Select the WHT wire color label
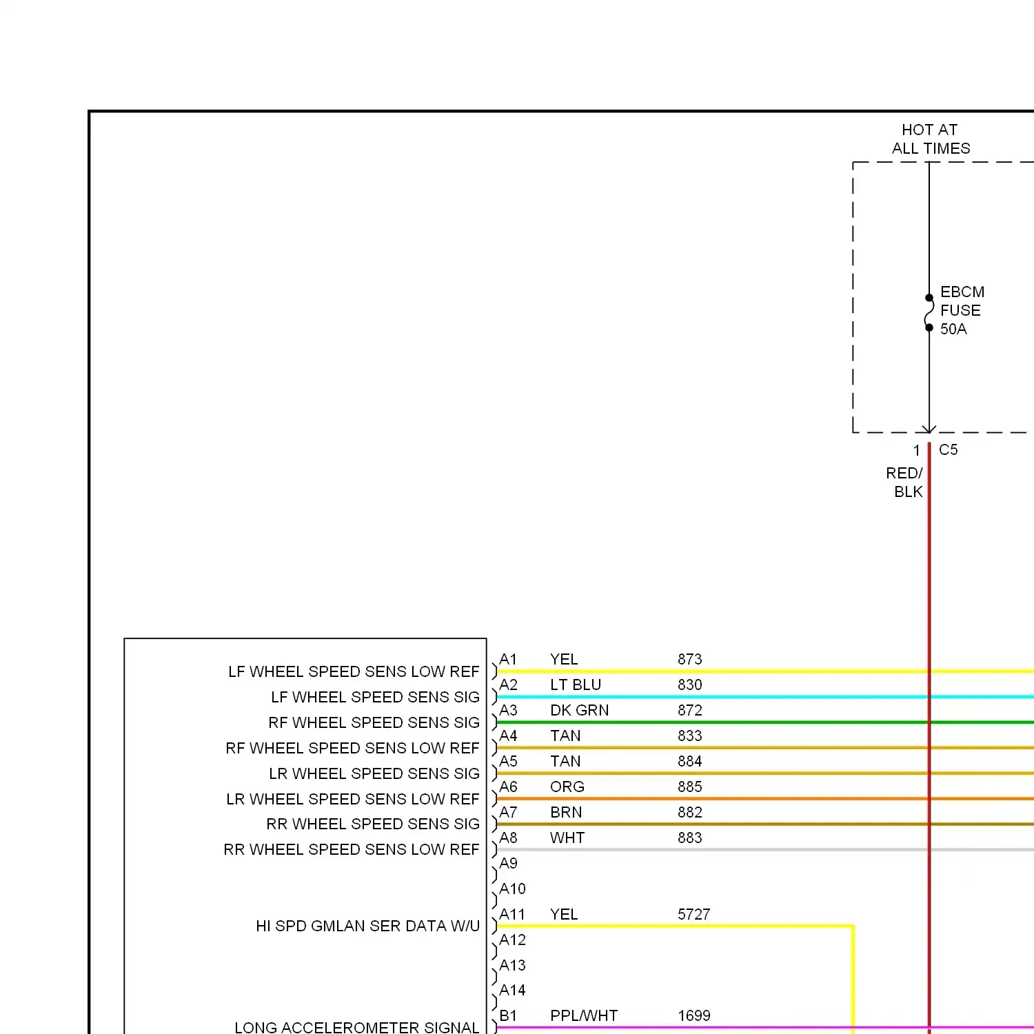 pos(567,838)
